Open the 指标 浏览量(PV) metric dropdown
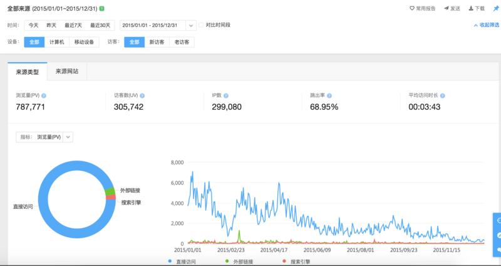Screen dimensions: 501x266 pos(44,137)
